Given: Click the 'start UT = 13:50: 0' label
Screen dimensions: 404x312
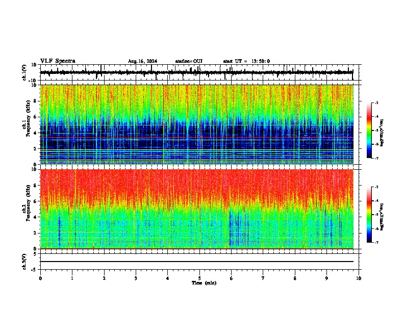Looking at the screenshot, I should coord(246,61).
